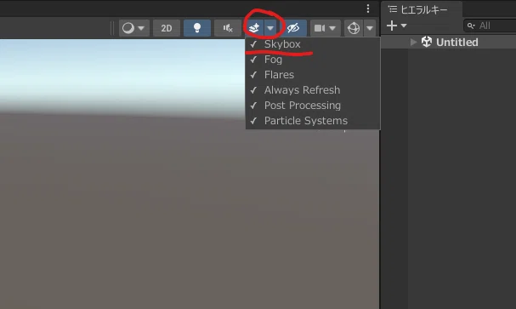Open the scene camera settings dropdown arrow
Image resolution: width=516 pixels, height=309 pixels.
click(332, 28)
